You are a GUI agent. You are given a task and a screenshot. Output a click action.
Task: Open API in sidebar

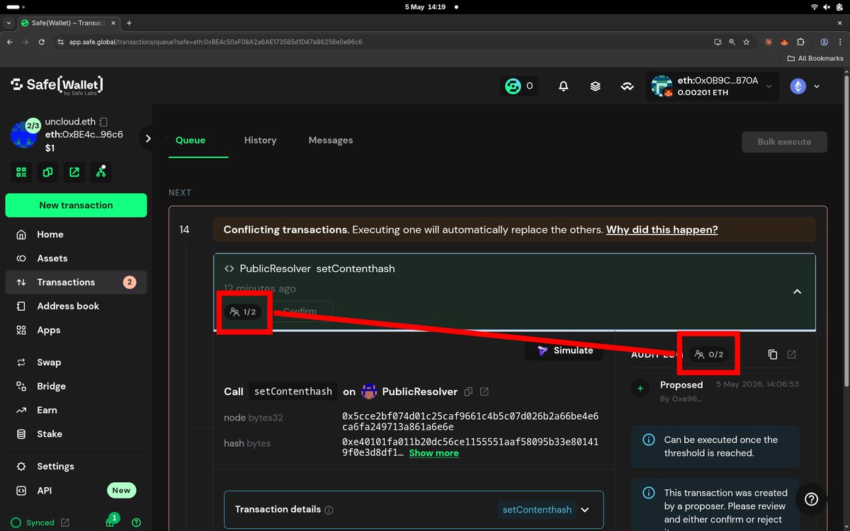(76, 490)
